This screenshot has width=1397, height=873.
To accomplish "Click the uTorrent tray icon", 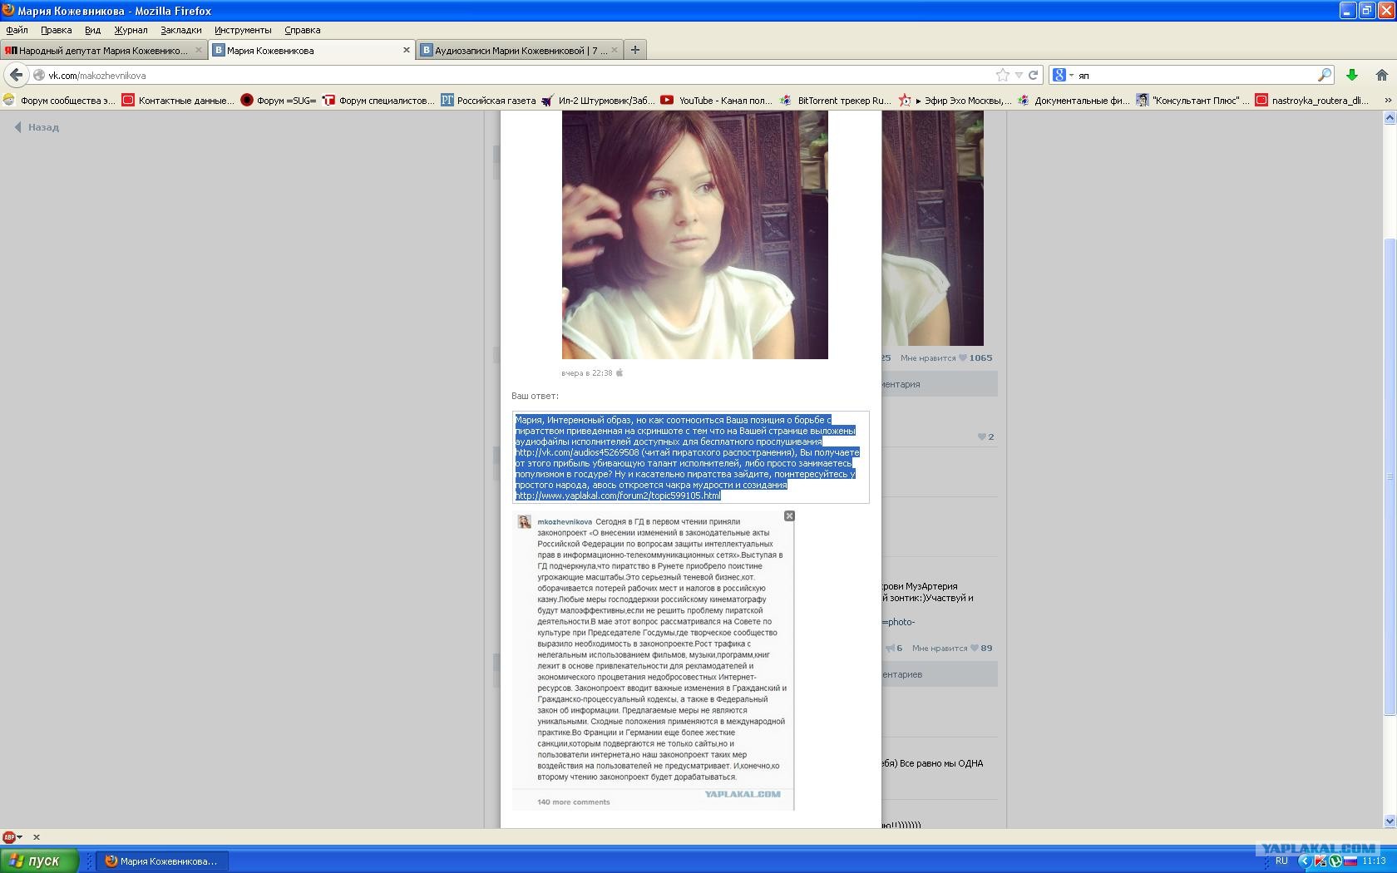I will [1335, 861].
